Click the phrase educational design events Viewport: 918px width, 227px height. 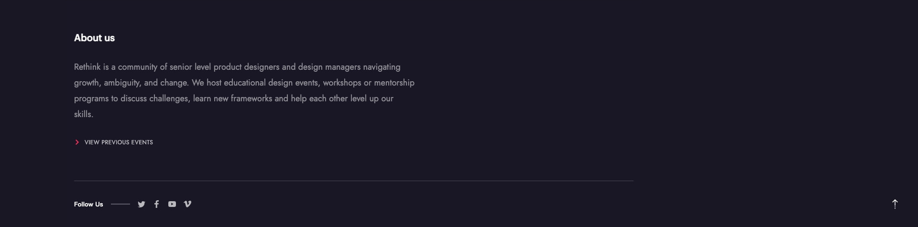click(271, 83)
